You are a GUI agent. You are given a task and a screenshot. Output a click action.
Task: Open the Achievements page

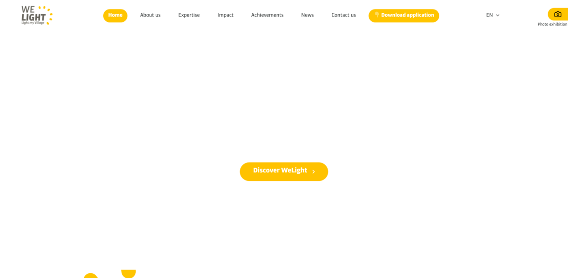coord(267,15)
